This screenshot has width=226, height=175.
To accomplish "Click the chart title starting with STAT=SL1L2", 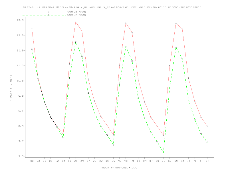I will pos(112,7).
